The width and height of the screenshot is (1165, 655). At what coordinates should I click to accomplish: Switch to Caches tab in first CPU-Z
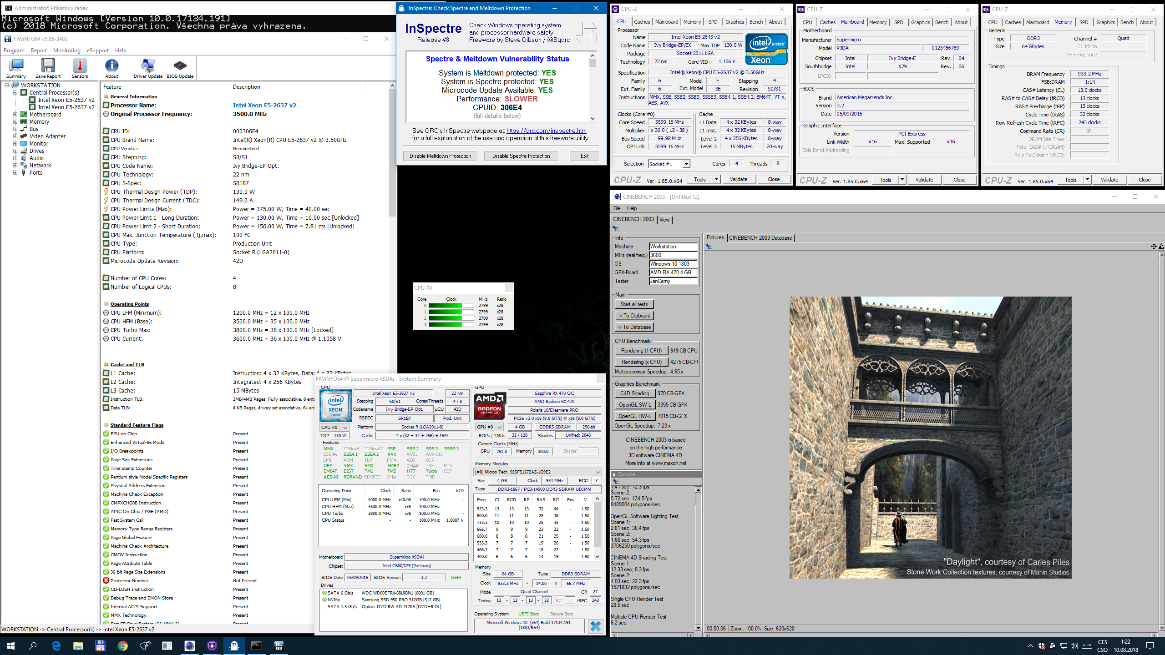click(x=642, y=22)
